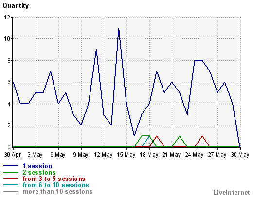
Task: Click the peak of 11 on blue line
Action: 119,28
